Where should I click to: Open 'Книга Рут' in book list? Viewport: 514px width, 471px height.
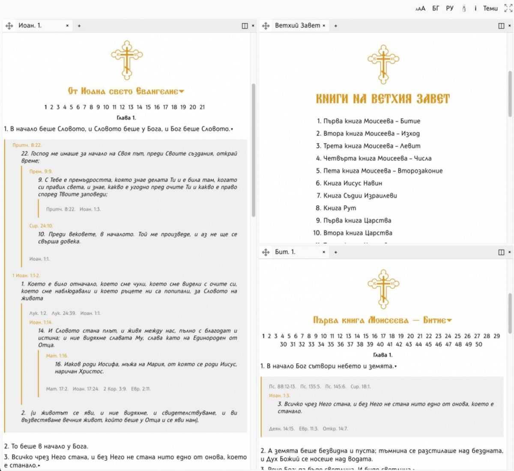coord(340,208)
